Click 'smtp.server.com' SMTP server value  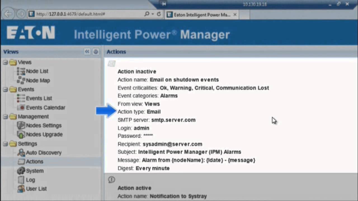pyautogui.click(x=173, y=120)
